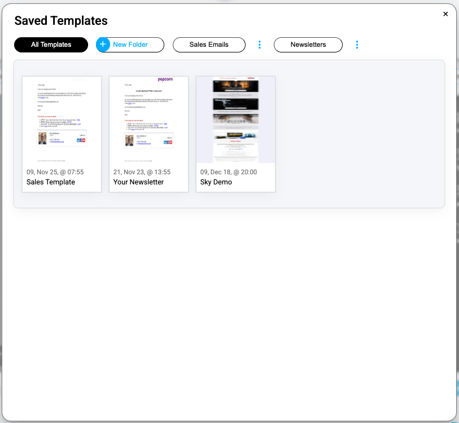Click the social icons in Your Newsletter signature

pos(168,142)
